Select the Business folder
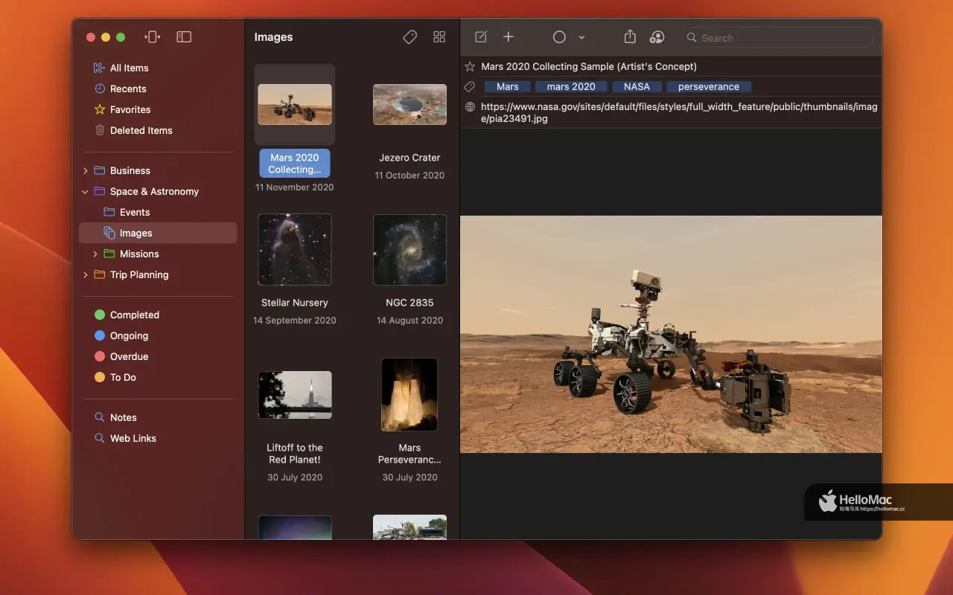The height and width of the screenshot is (595, 953). tap(130, 170)
